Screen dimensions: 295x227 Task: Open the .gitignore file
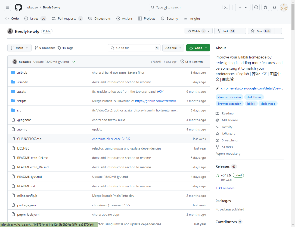(x=24, y=120)
